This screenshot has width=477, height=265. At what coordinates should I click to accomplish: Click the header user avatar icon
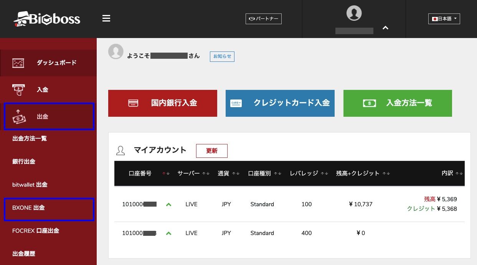tap(354, 13)
